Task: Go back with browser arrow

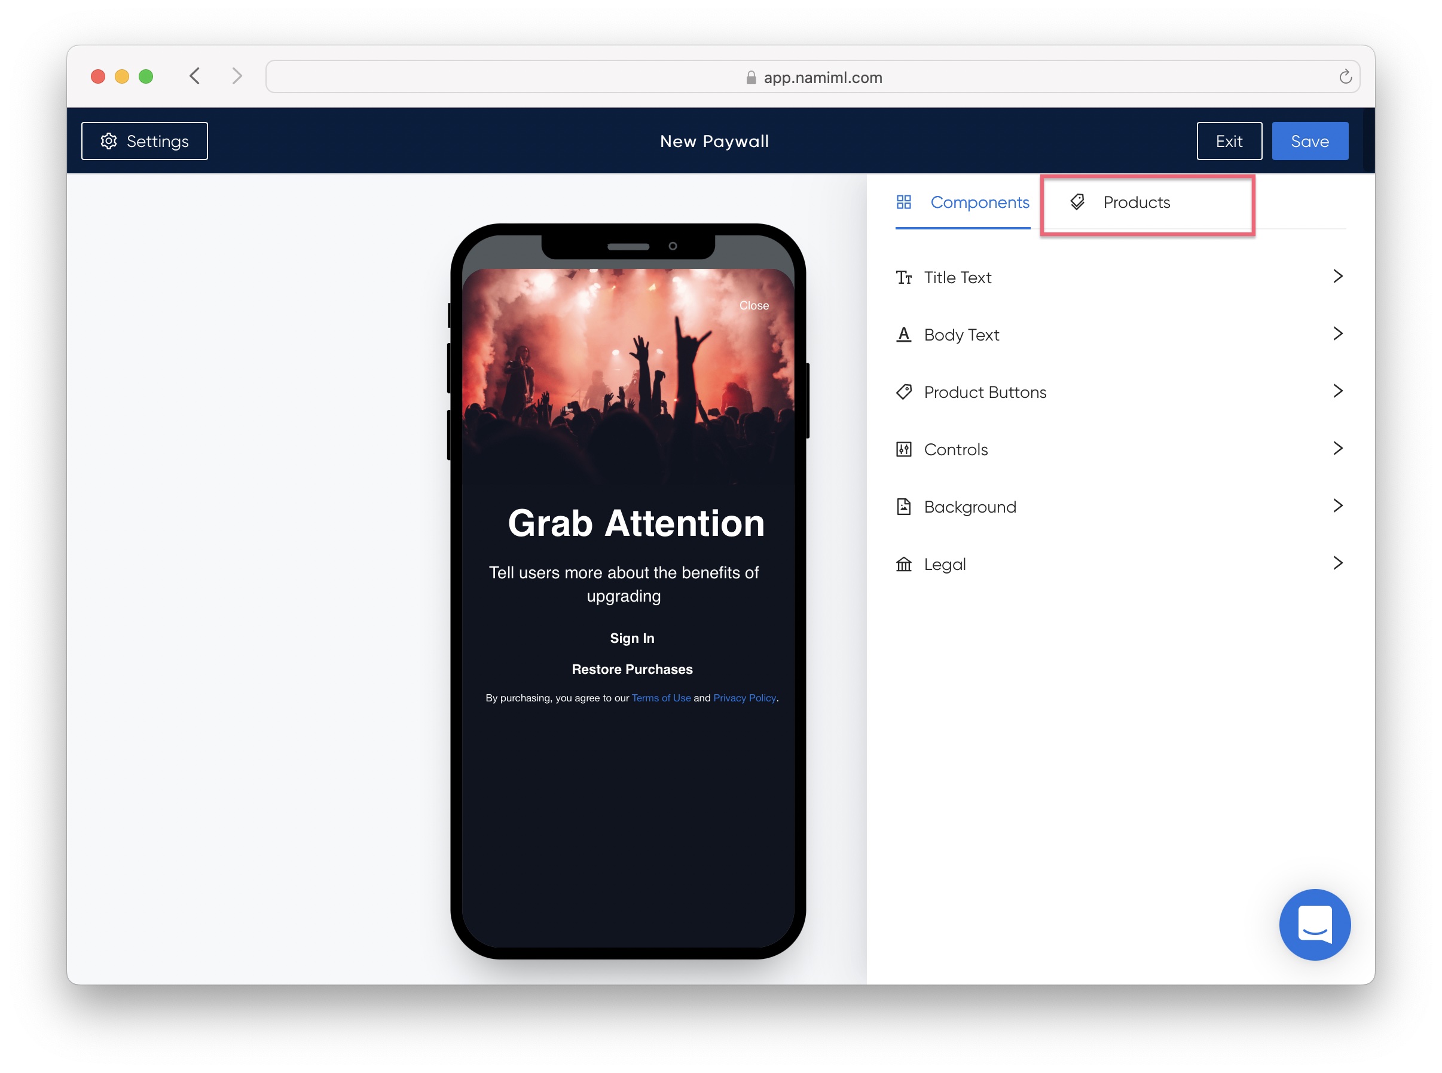Action: coord(195,76)
